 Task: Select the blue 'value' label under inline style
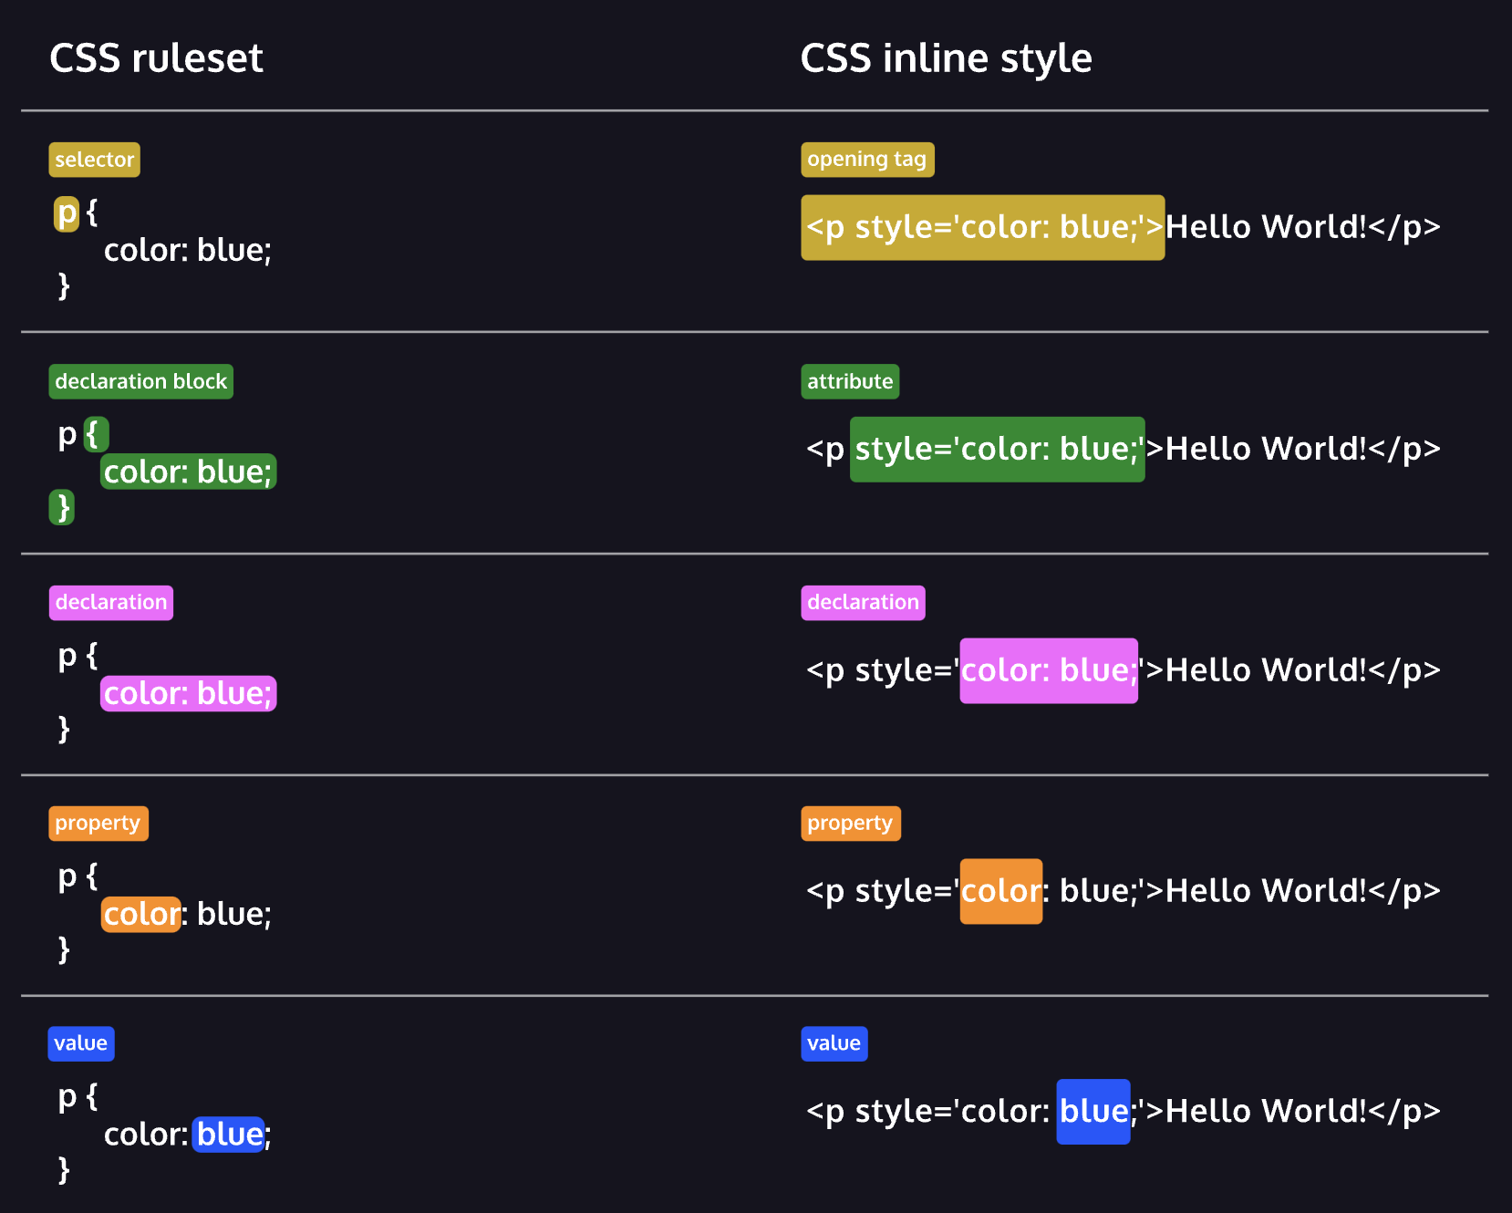pyautogui.click(x=834, y=1043)
